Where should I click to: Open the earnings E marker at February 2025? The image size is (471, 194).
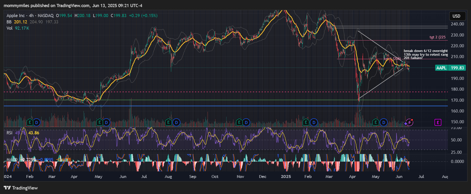tap(306, 122)
